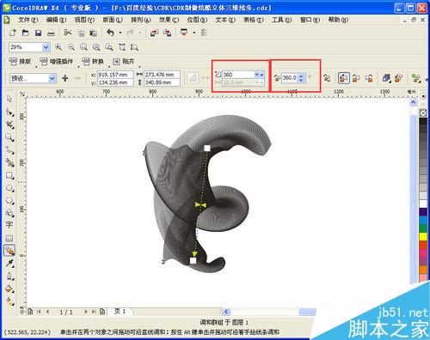
Task: Select the Rectangle tool
Action: point(9,175)
